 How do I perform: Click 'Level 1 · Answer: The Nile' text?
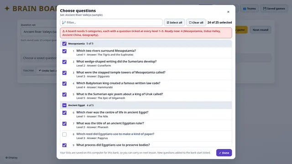(92, 117)
